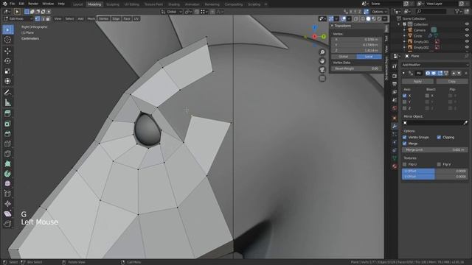Image resolution: width=472 pixels, height=265 pixels.
Task: Activate the Rotate tool
Action: tap(8, 61)
